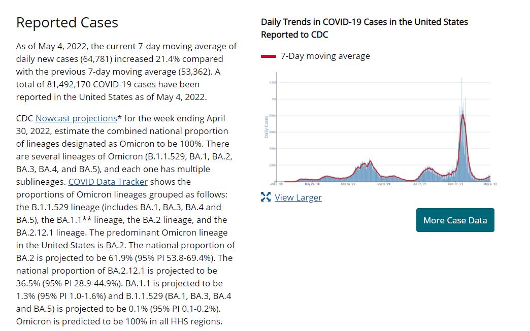Viewport: 530px width, 331px height.
Task: Click the Reported Cases heading
Action: 67,23
